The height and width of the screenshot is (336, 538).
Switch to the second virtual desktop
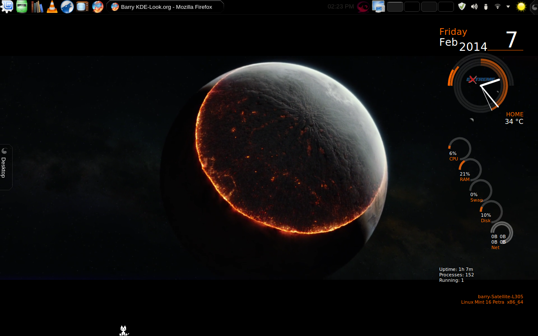click(412, 7)
